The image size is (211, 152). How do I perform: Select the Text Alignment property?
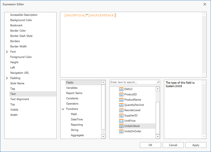point(20,99)
